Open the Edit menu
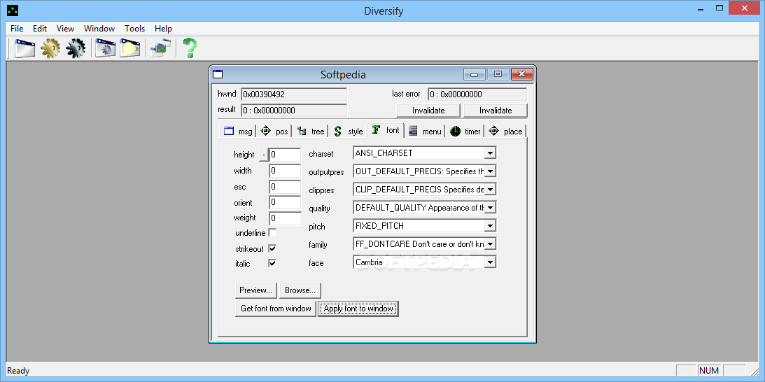Screen dimensions: 765x382 (x=39, y=28)
